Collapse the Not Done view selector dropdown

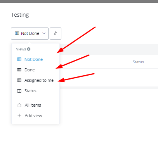coord(30,33)
